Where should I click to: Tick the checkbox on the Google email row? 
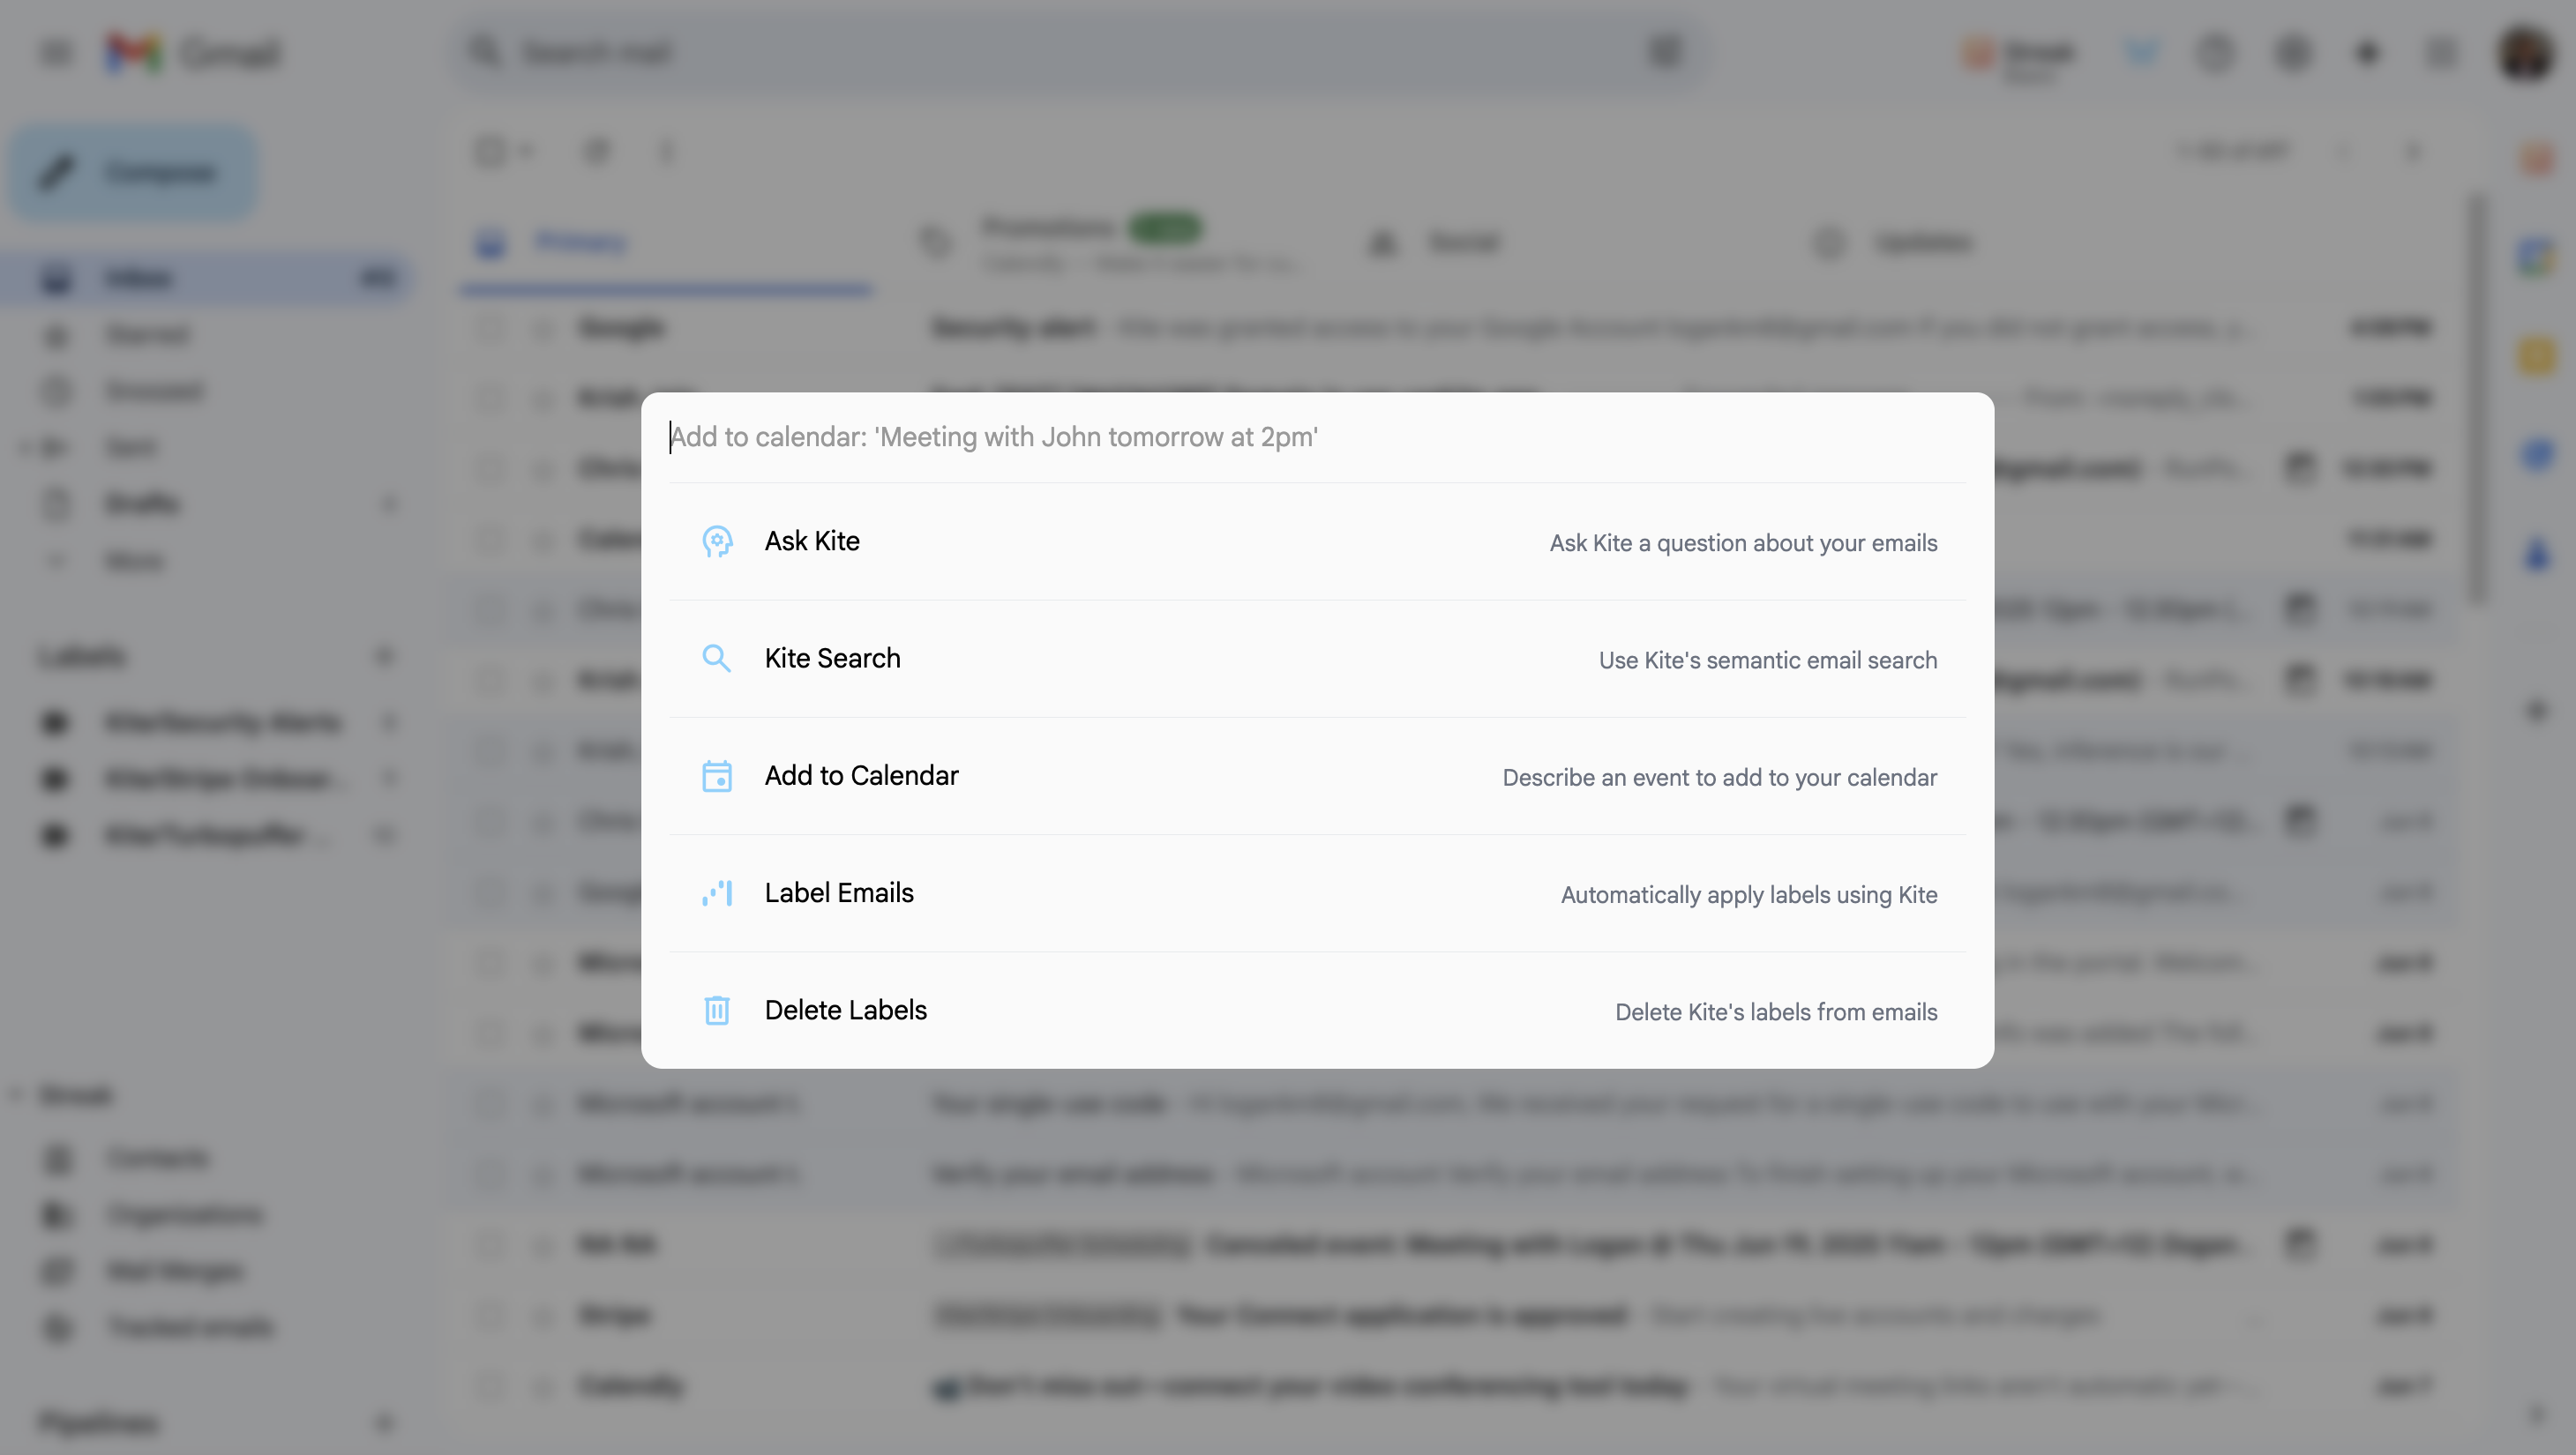tap(490, 328)
